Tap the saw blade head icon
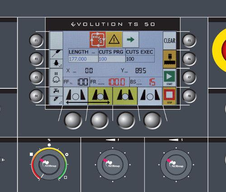 (169, 59)
